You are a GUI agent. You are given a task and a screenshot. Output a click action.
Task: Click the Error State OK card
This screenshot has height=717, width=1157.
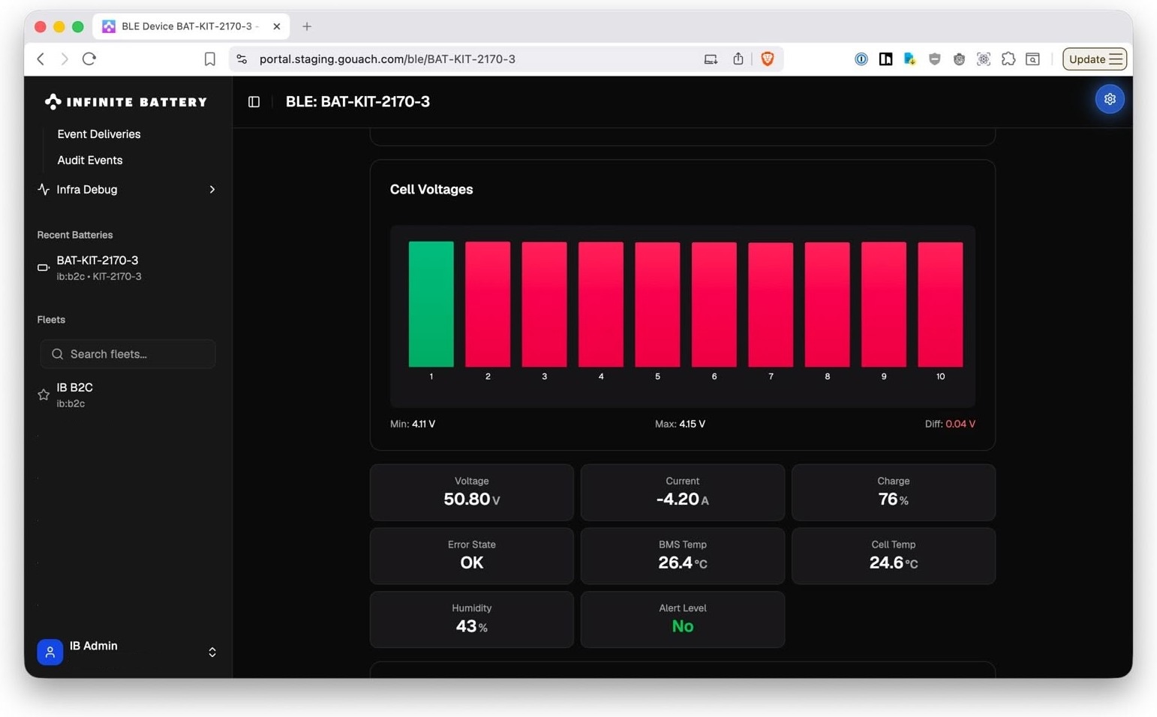coord(472,556)
